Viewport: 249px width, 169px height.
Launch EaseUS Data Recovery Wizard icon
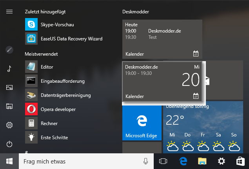click(x=31, y=38)
